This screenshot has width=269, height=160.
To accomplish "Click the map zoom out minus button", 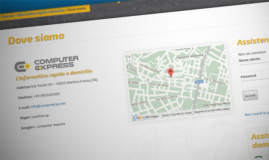I will click(130, 61).
